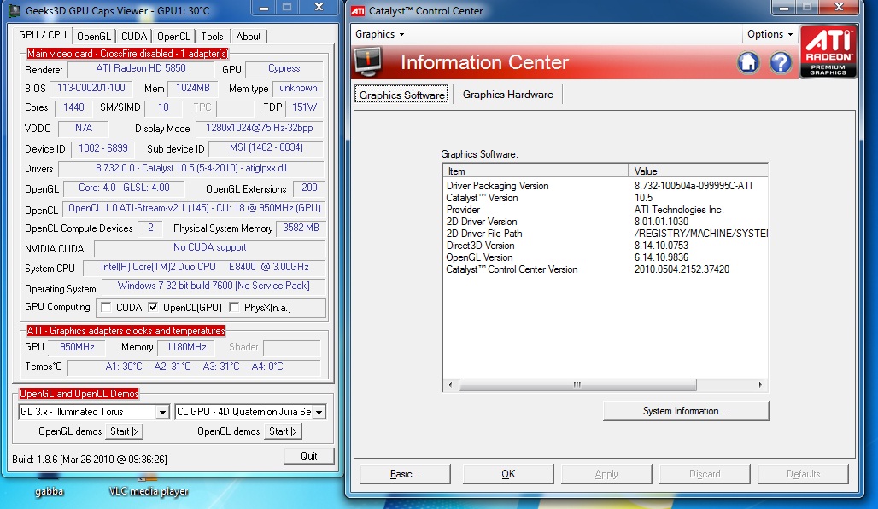Select the 2D Driver Version row
Image resolution: width=878 pixels, height=509 pixels.
(x=606, y=222)
